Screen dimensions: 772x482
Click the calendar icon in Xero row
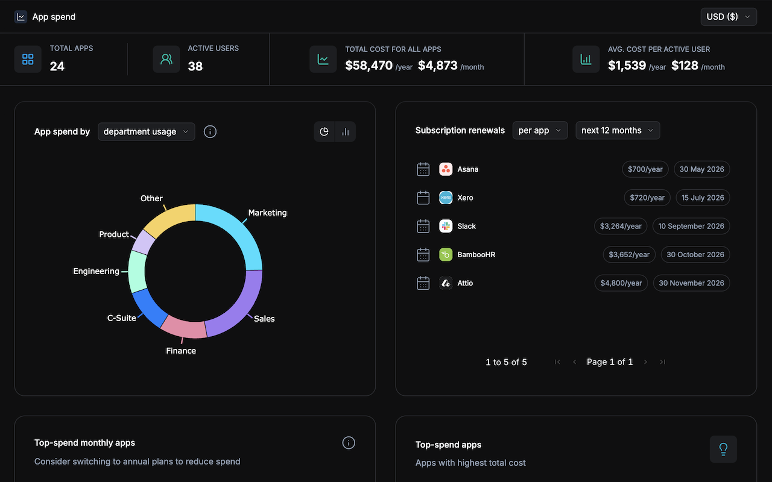pos(423,198)
